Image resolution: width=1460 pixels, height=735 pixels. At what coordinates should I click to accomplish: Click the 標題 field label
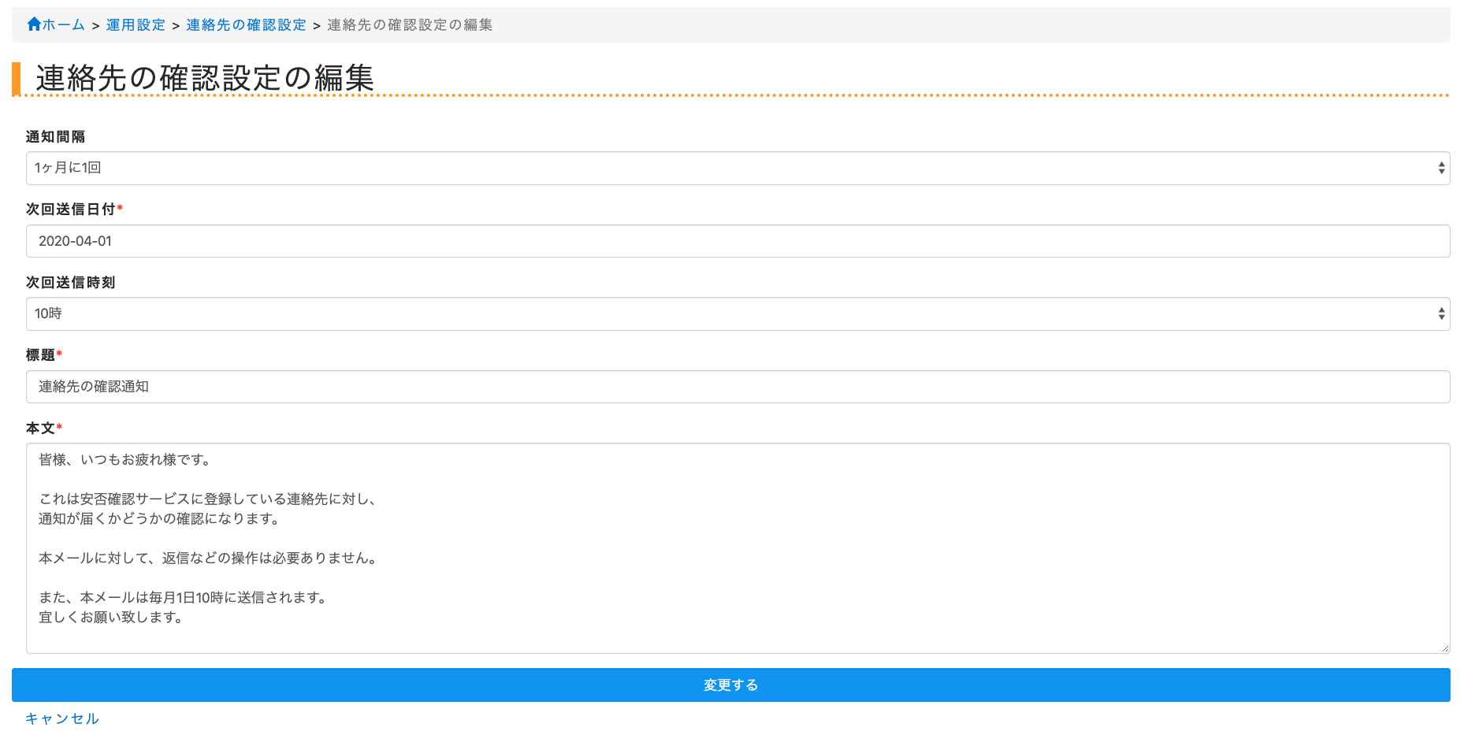tap(40, 355)
